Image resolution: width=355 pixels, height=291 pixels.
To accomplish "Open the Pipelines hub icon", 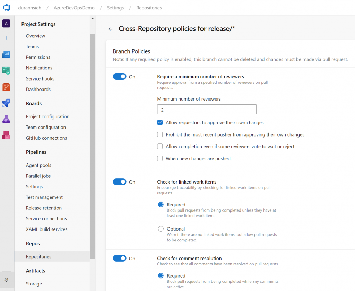I will 6,103.
